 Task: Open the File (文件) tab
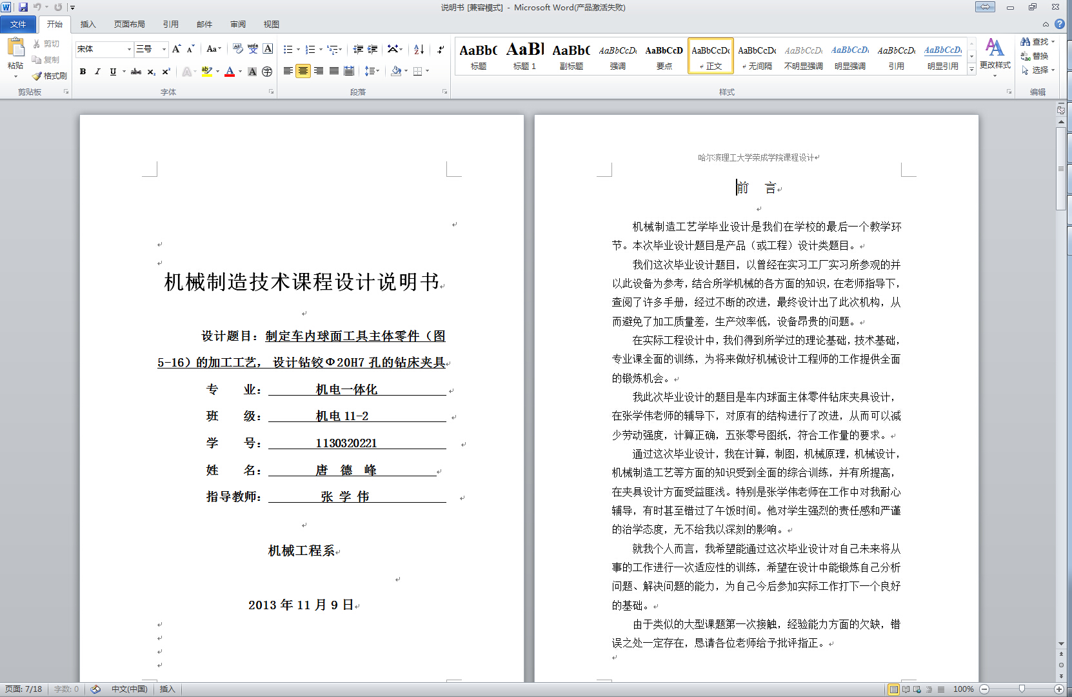point(18,25)
